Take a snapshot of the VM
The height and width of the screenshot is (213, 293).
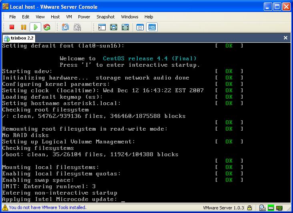65,27
